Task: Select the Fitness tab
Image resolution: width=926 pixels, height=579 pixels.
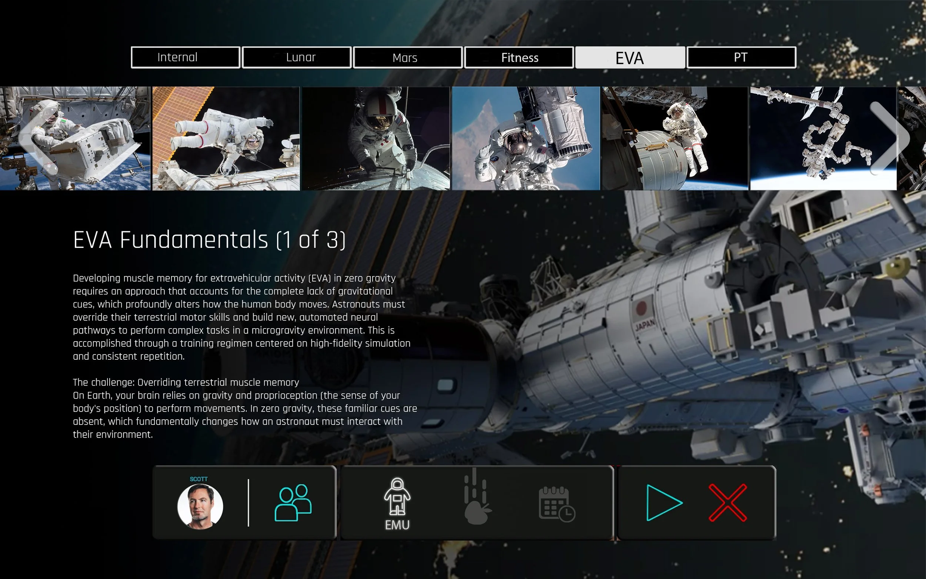Action: pyautogui.click(x=519, y=57)
